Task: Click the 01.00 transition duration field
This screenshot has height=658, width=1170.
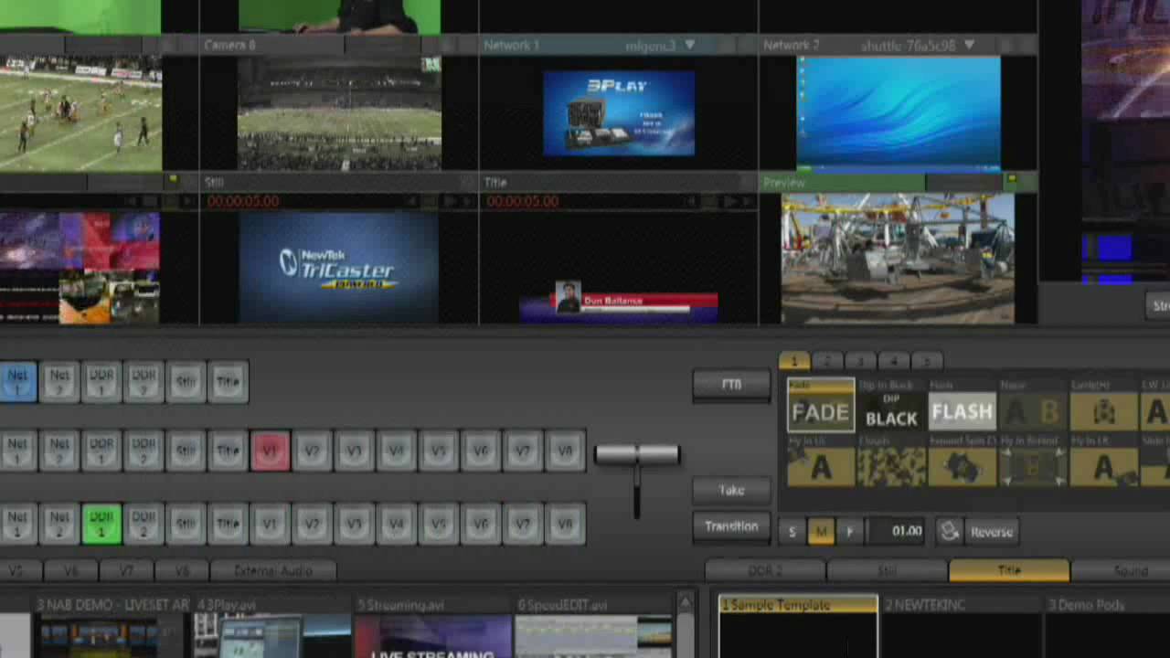Action: [x=897, y=531]
